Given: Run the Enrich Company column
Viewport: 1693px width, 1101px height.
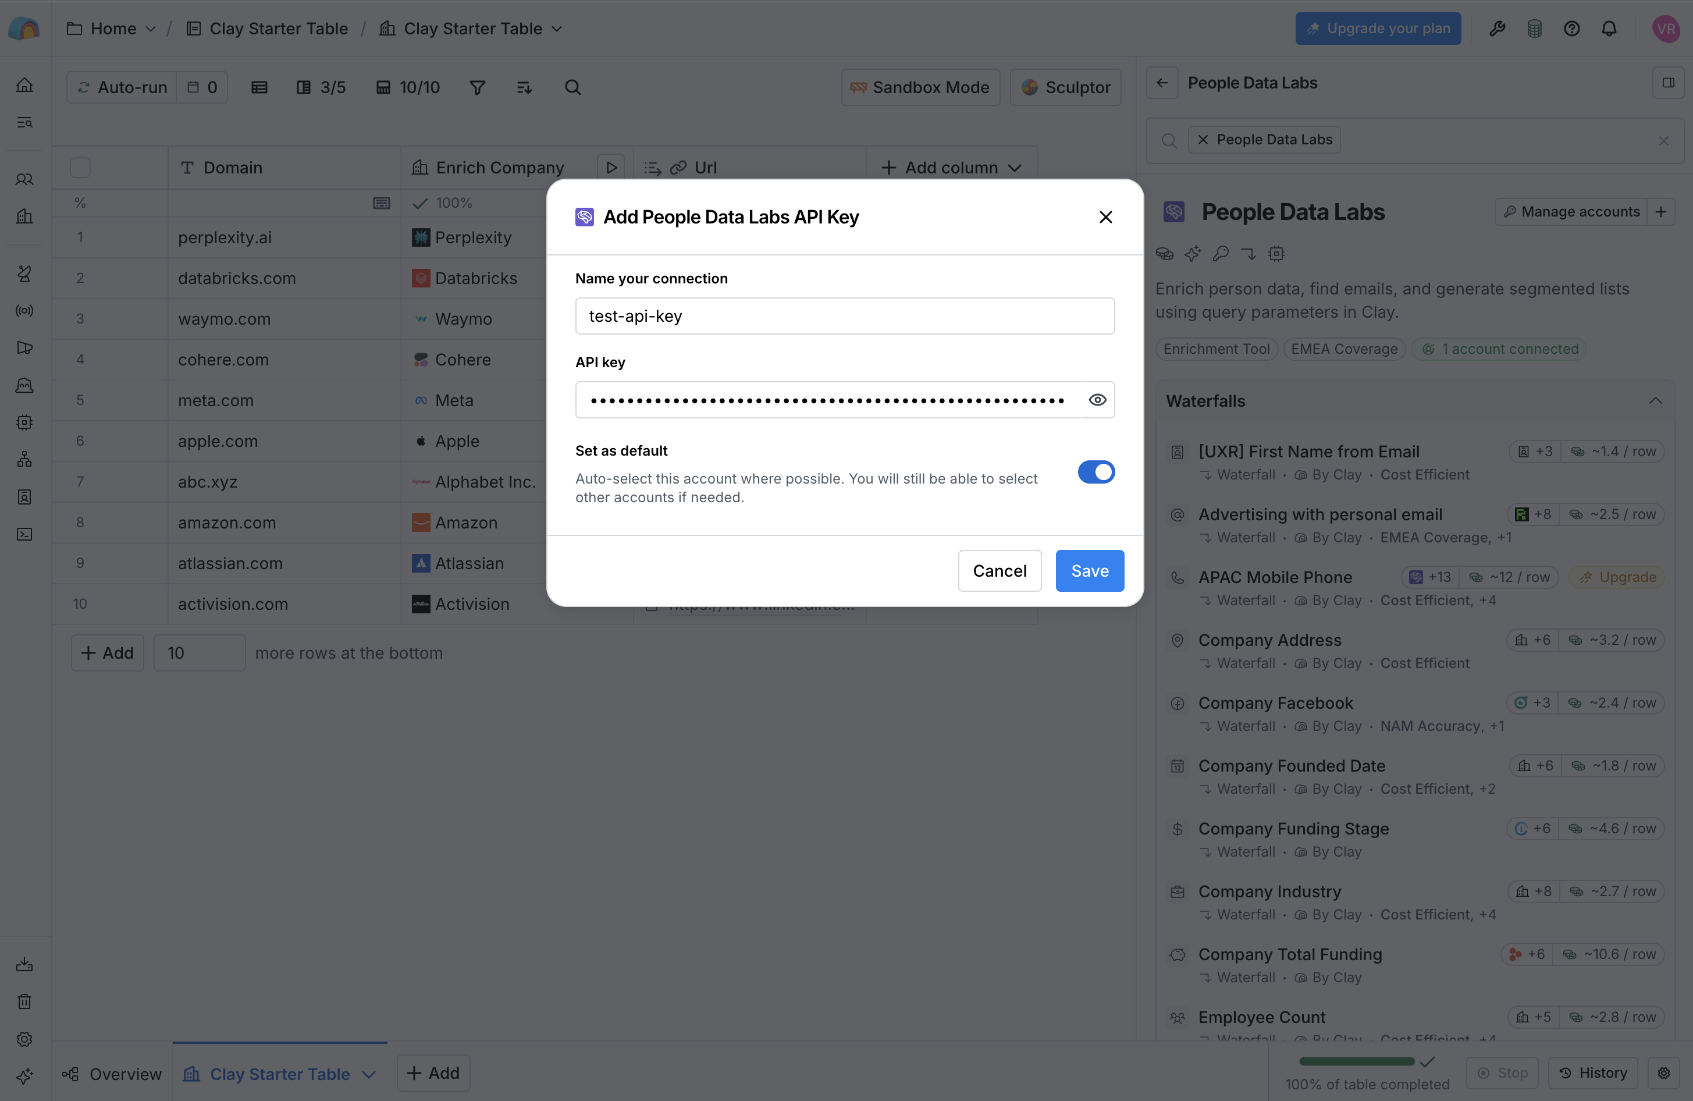Looking at the screenshot, I should coord(611,167).
